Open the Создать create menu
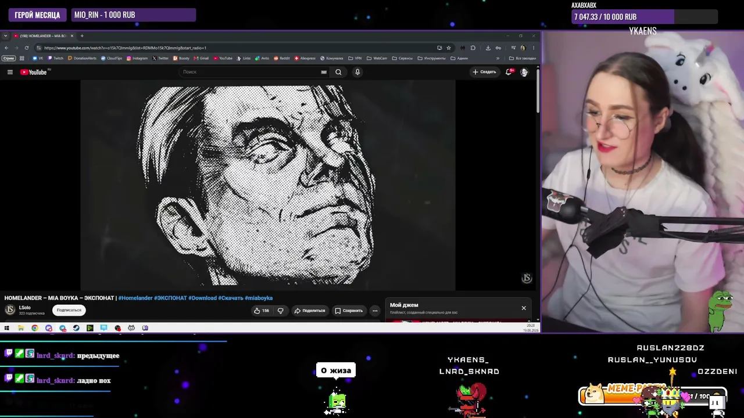 click(x=484, y=72)
